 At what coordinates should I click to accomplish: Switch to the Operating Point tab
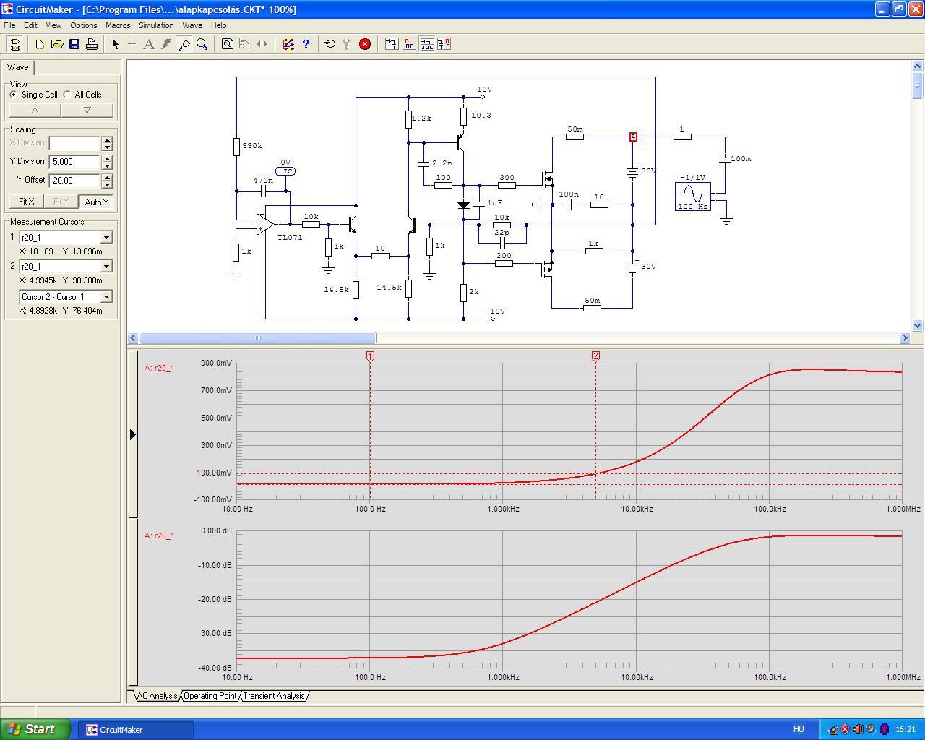coord(210,696)
